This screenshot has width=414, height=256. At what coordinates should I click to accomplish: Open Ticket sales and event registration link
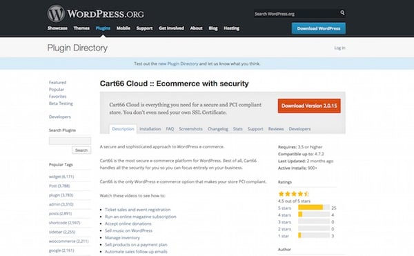pos(137,210)
